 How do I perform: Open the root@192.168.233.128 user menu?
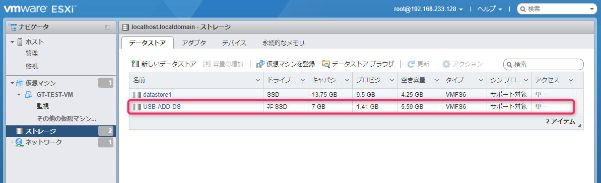pyautogui.click(x=429, y=9)
